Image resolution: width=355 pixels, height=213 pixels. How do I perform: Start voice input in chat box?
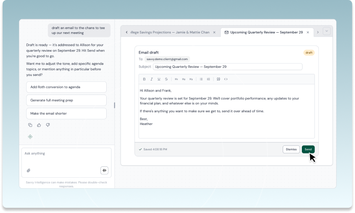105,170
